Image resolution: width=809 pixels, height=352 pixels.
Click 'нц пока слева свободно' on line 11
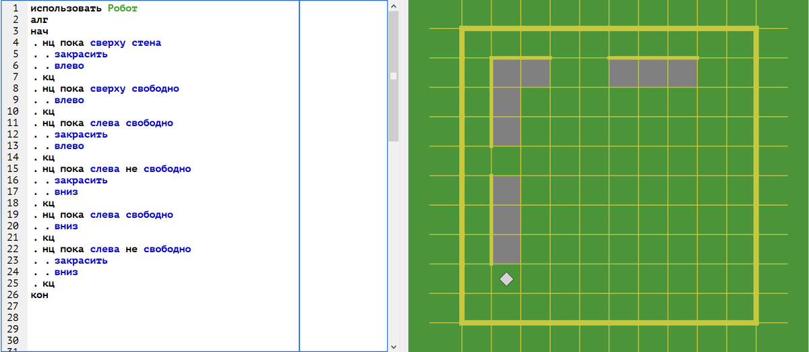107,123
